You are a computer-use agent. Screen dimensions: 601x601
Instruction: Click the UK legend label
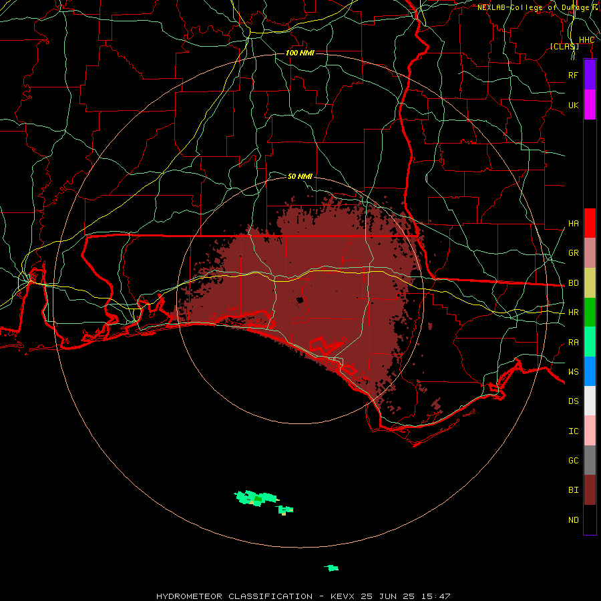(574, 105)
